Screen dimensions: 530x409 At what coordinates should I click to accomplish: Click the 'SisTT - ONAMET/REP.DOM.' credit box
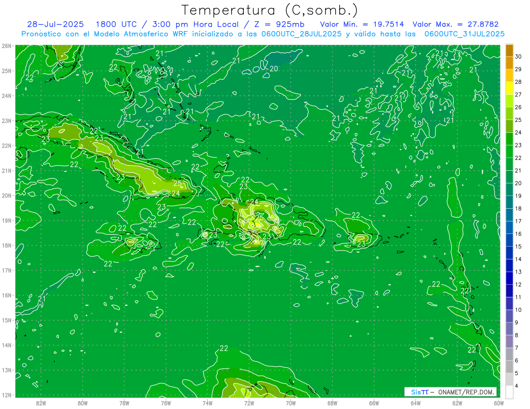pyautogui.click(x=450, y=392)
